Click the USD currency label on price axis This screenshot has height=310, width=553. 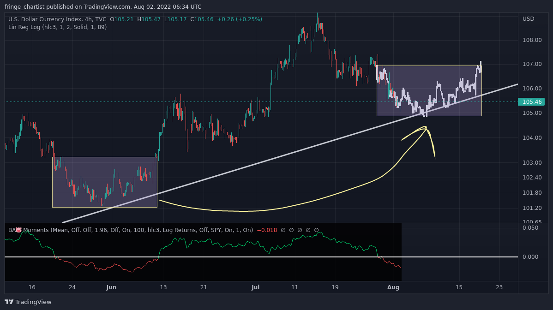[529, 19]
